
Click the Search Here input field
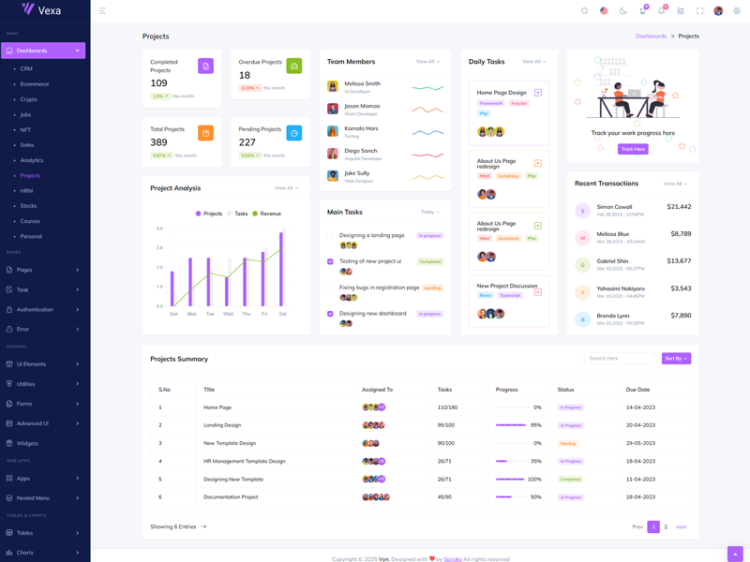619,359
